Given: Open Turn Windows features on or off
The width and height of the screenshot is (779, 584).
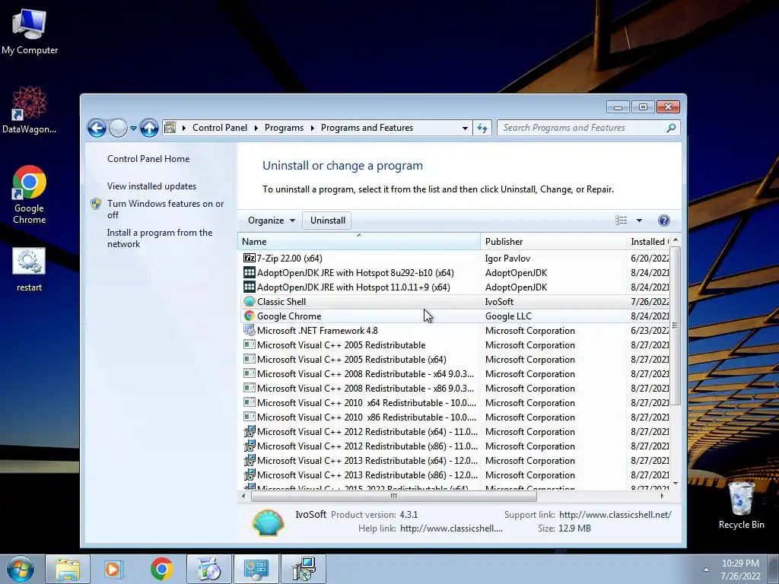Looking at the screenshot, I should 165,209.
